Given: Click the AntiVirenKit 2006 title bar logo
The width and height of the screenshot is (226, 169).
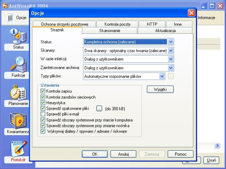Looking at the screenshot, I should tap(5, 6).
